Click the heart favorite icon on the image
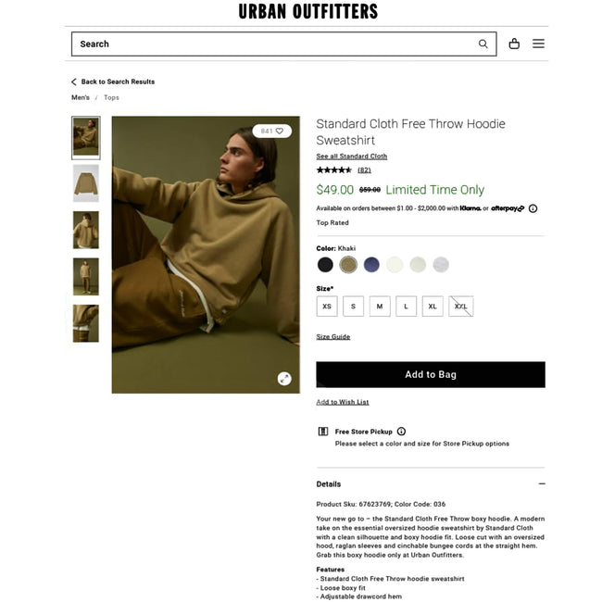This screenshot has width=602, height=602. [x=280, y=131]
